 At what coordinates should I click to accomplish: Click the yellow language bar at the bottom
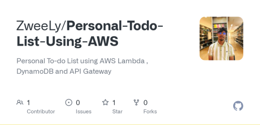[x=130, y=125]
